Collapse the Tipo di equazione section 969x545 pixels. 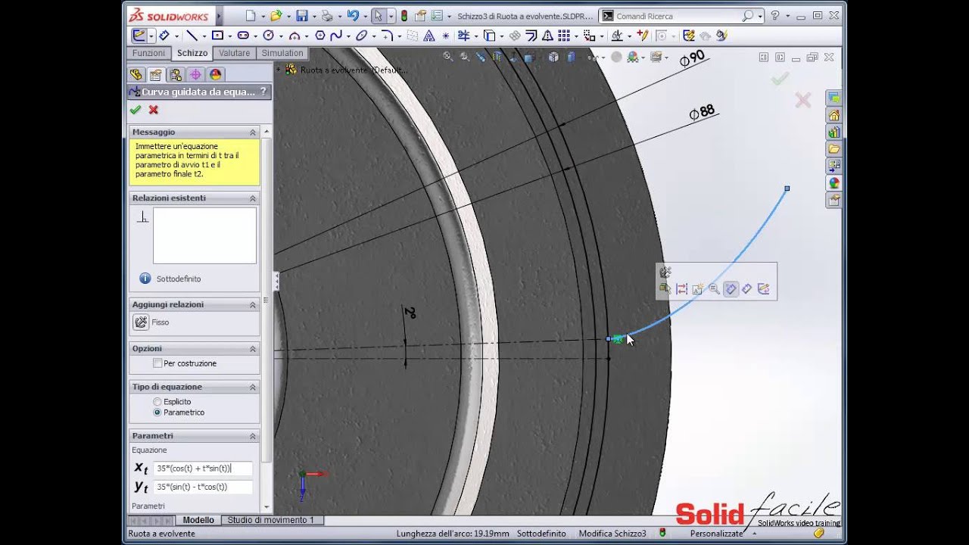[253, 387]
